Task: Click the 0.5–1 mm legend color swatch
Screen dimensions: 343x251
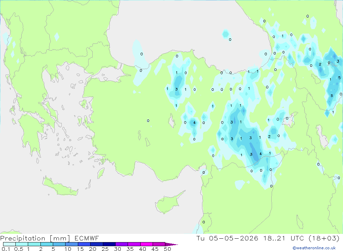Action: (x=22, y=244)
